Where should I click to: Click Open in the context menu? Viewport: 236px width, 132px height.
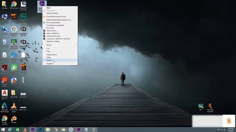click(x=60, y=8)
